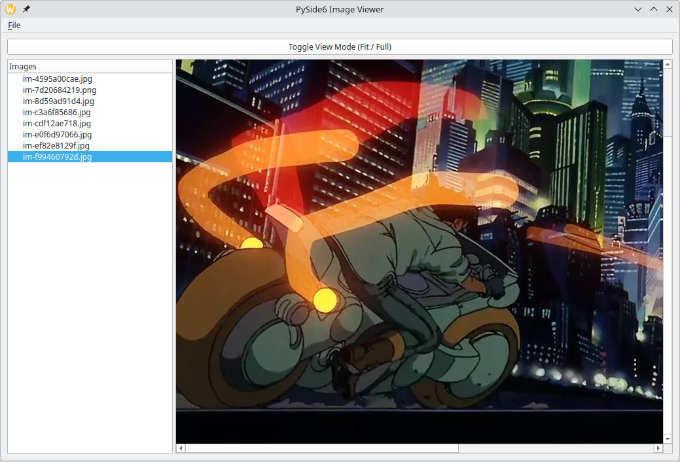The width and height of the screenshot is (680, 462).
Task: Select im-7d20684219.png in the list
Action: 60,90
